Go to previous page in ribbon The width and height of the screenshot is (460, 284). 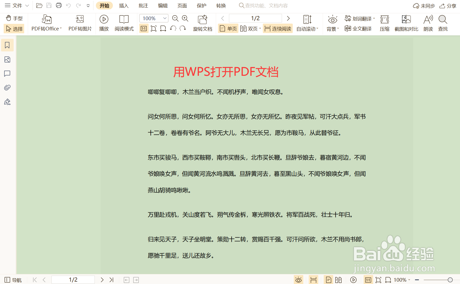223,18
